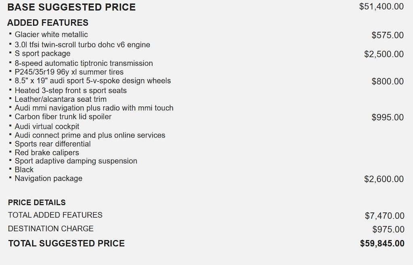Select the $2,600.00 navigation price
This screenshot has height=265, width=413.
click(384, 179)
